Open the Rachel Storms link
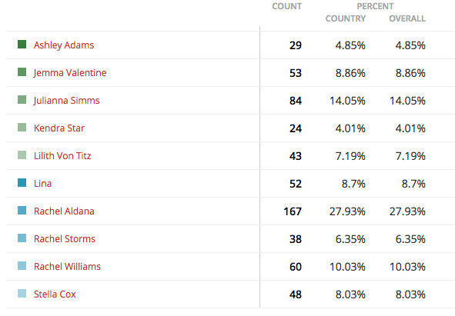Screen dimensions: 455x316 pos(65,239)
